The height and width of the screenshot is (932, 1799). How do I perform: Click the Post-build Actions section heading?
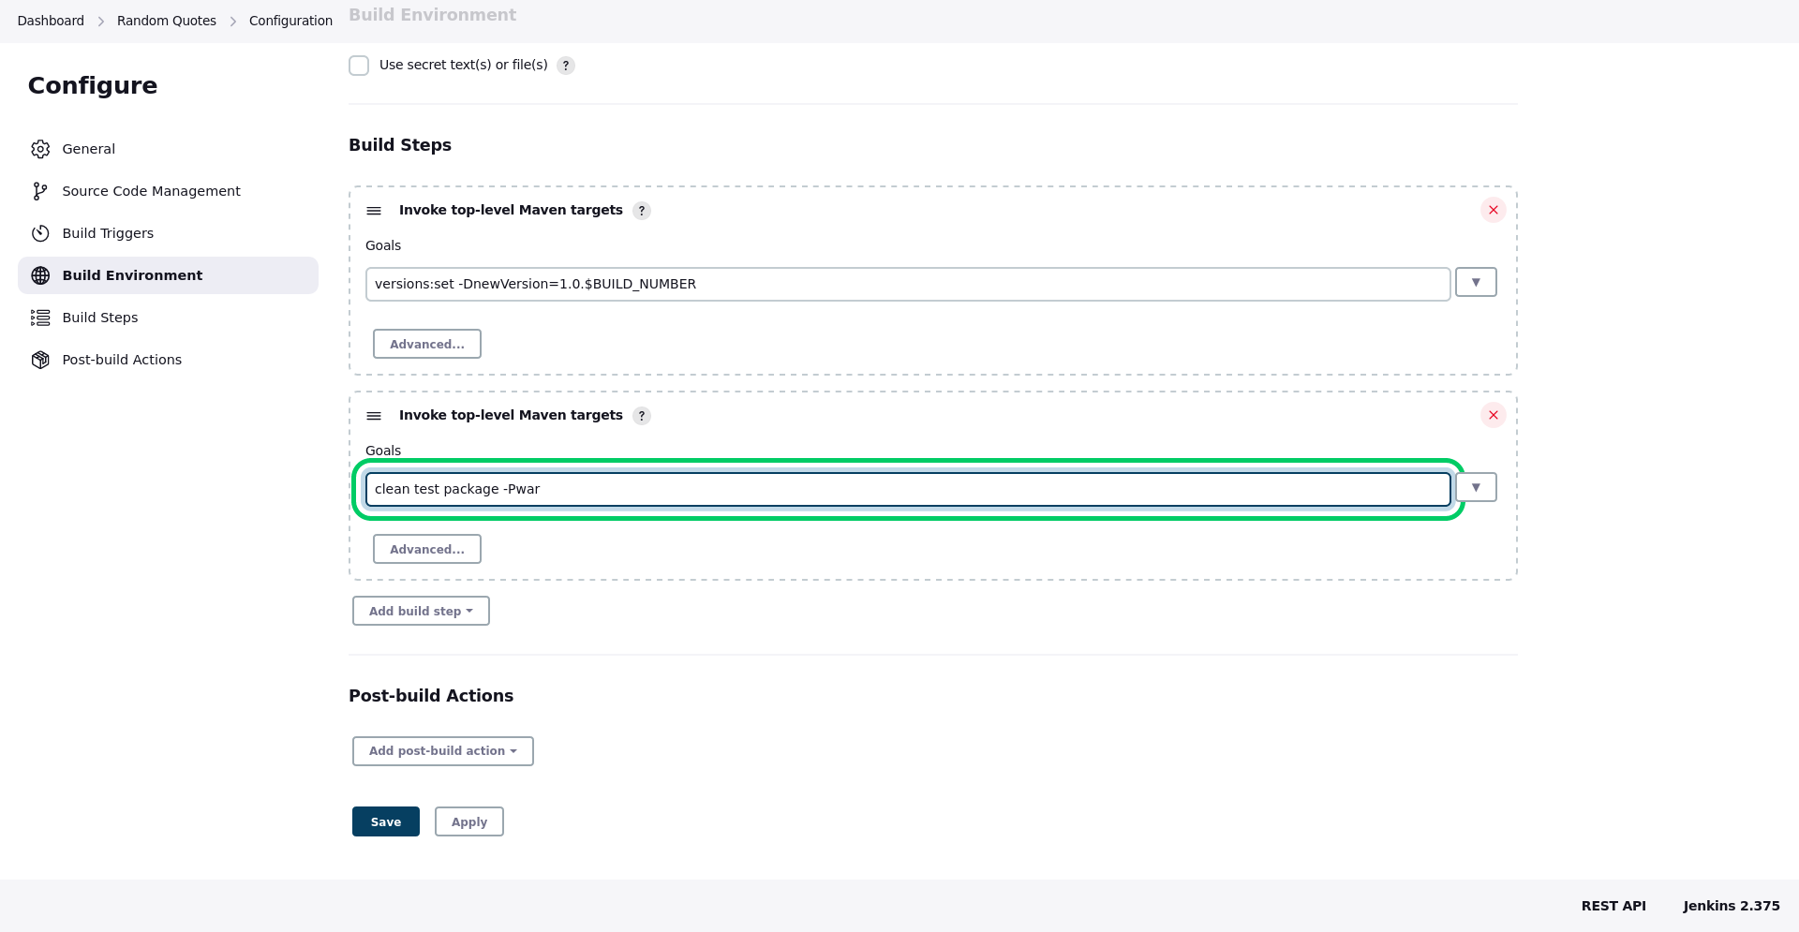(431, 696)
